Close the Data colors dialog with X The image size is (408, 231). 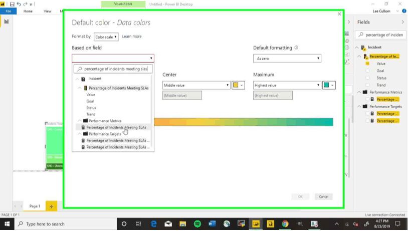coord(339,14)
